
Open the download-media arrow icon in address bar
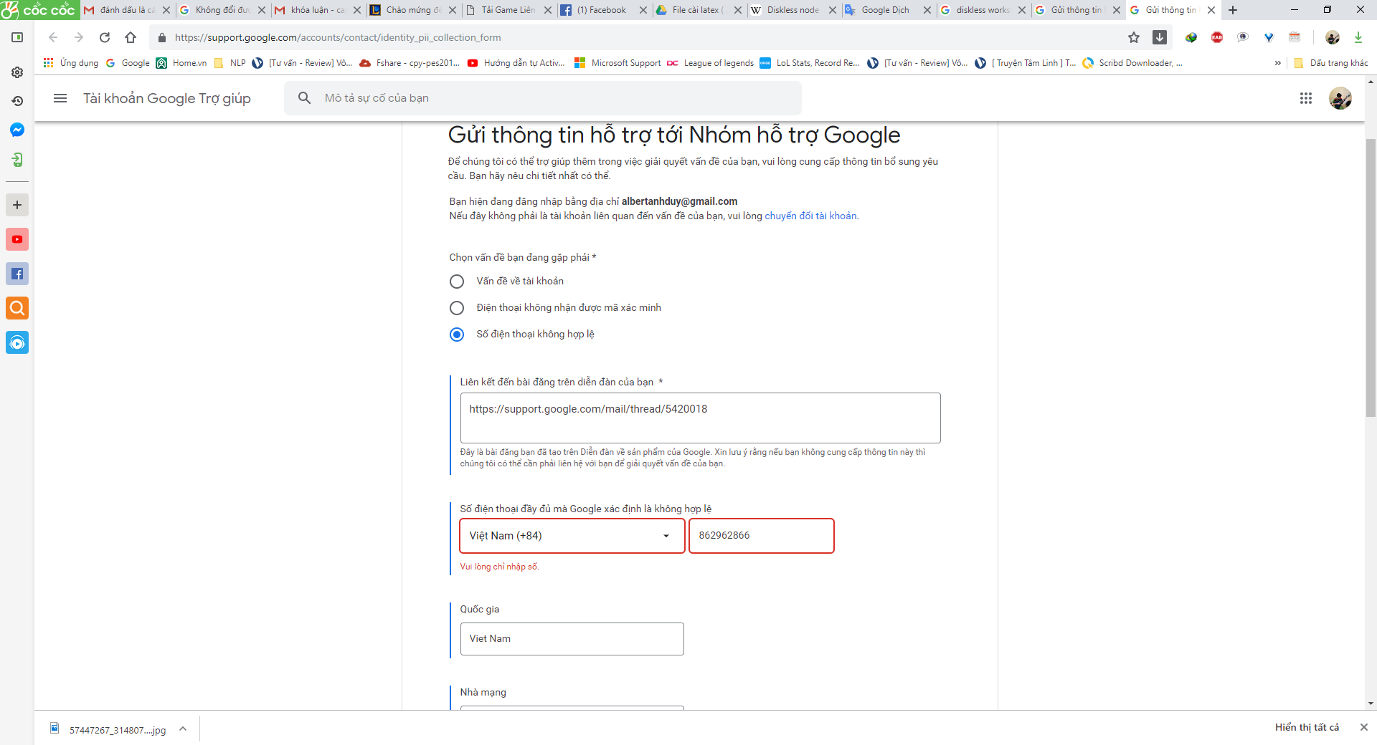point(1160,37)
